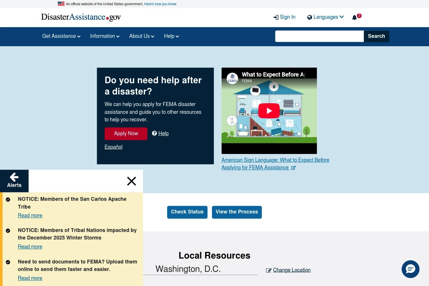
Task: Click the notification count badge 3
Action: (x=359, y=16)
